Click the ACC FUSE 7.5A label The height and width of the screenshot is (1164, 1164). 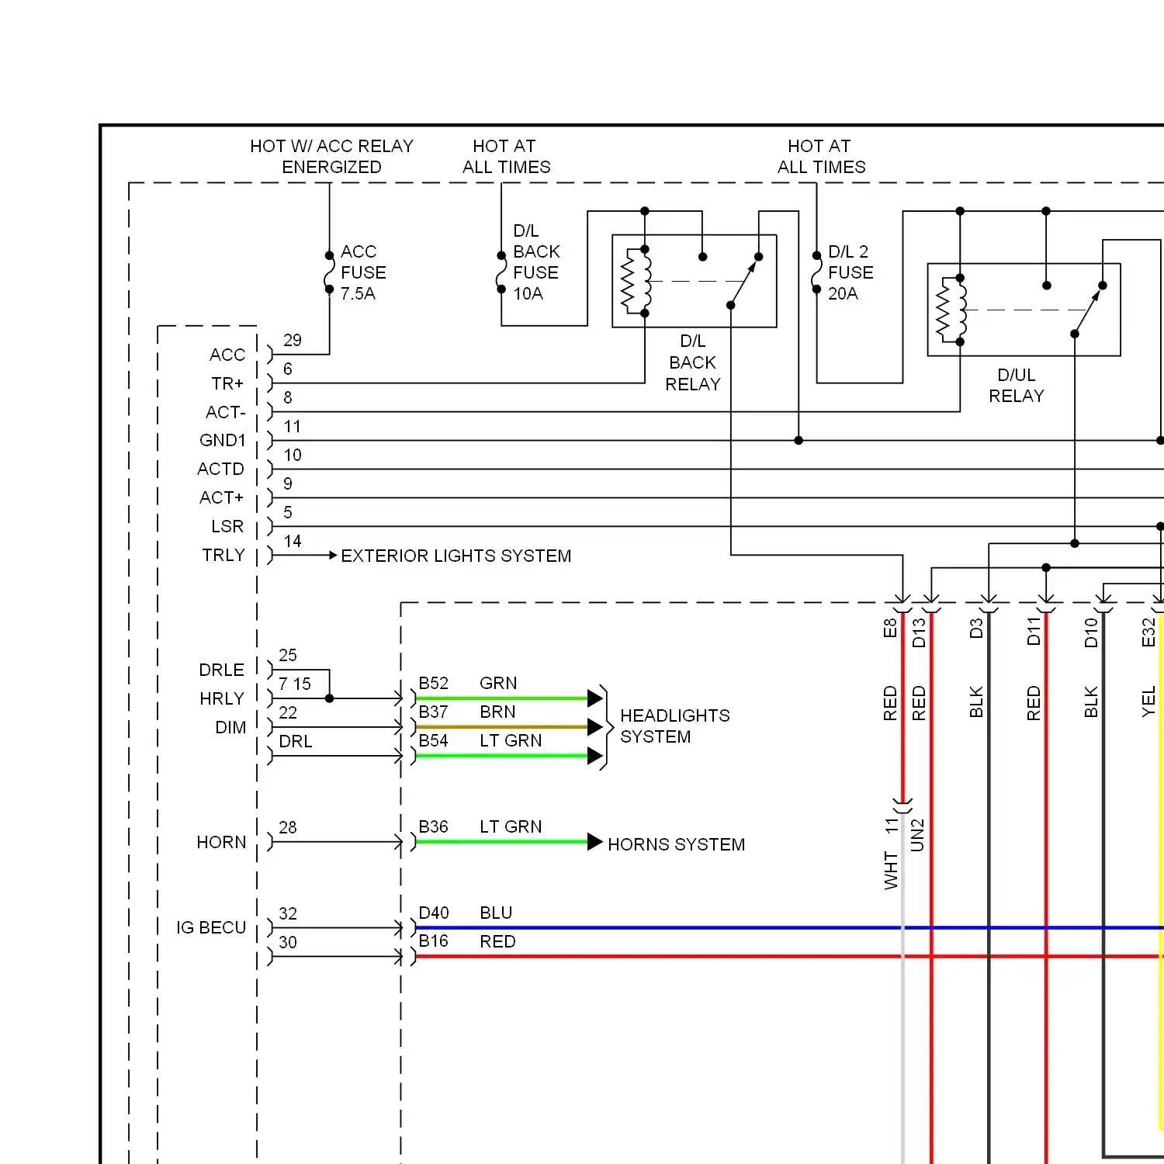point(363,272)
